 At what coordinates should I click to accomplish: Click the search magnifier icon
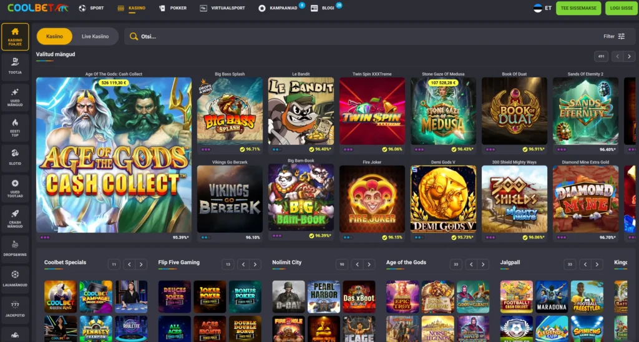coord(134,37)
